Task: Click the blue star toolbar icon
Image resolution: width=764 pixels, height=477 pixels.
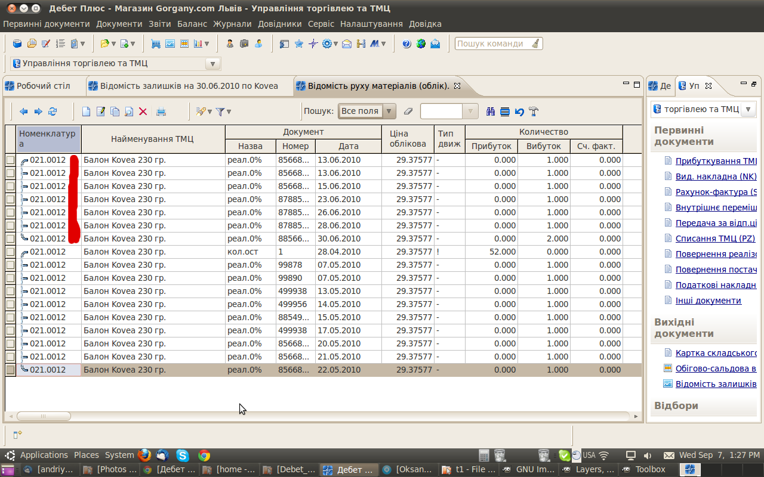Action: click(299, 44)
